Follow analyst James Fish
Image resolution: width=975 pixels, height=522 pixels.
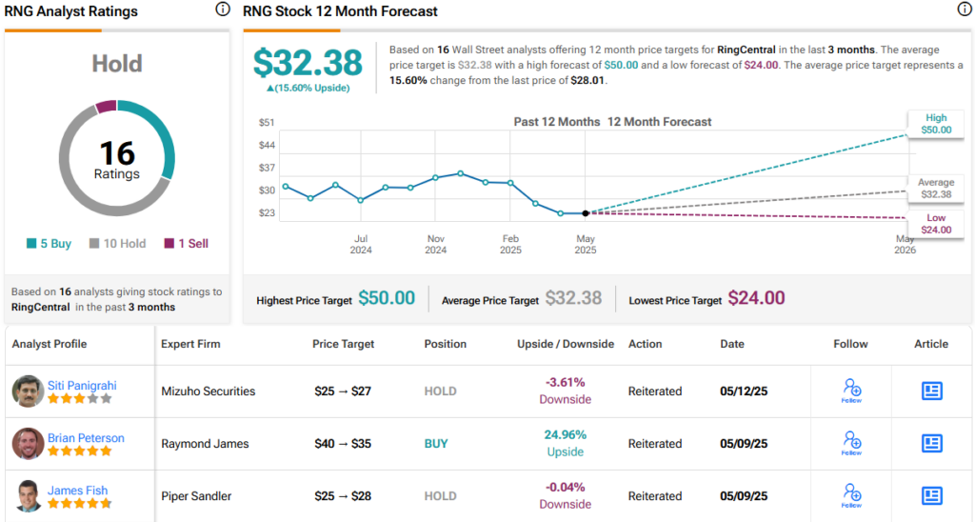point(851,496)
